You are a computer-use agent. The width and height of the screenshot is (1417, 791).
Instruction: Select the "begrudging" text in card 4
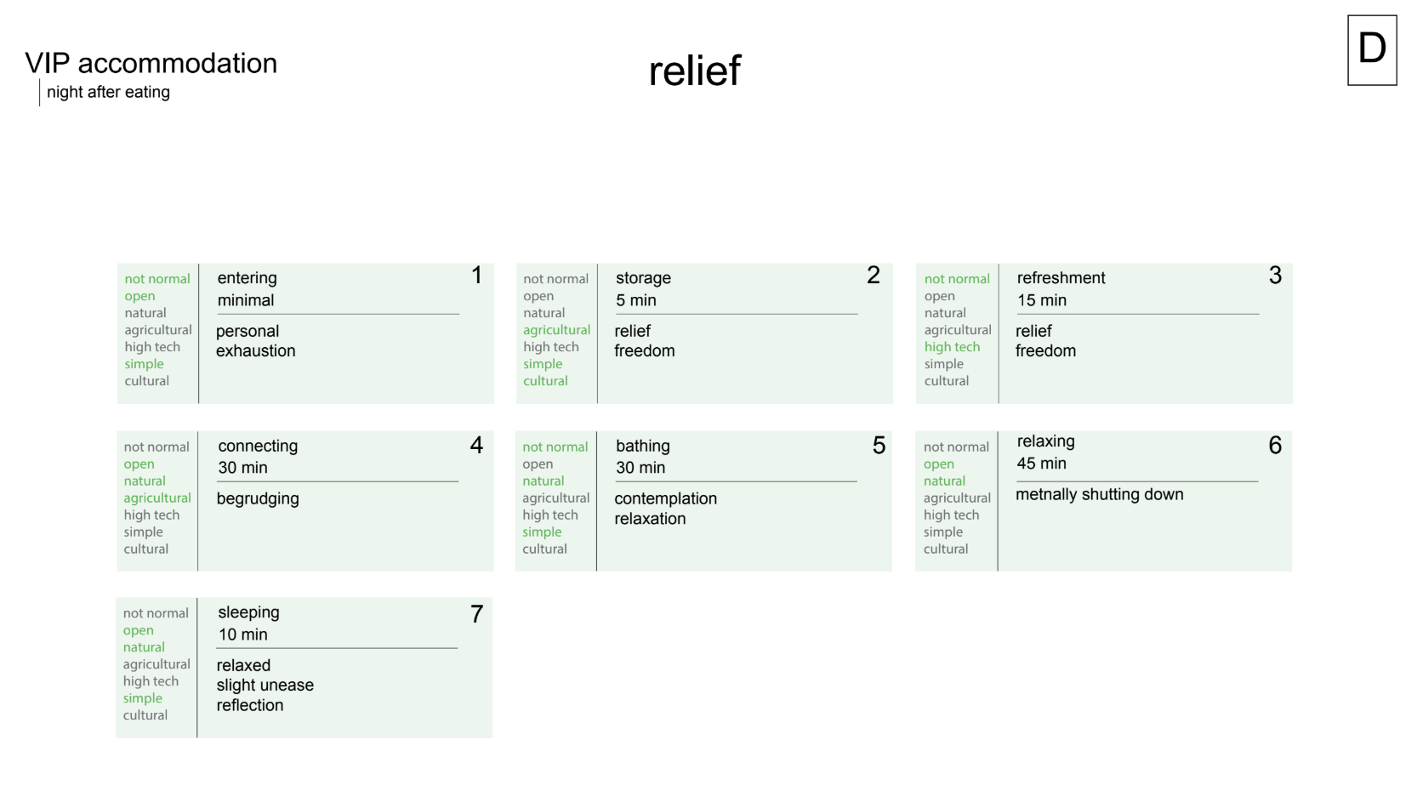coord(258,499)
